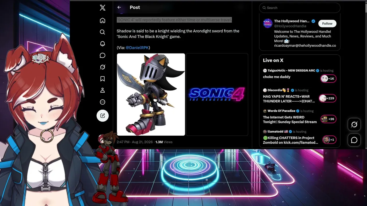367x206 pixels.
Task: Click the 2:47 PM · Aug 21, 2026 timestamp
Action: [135, 142]
